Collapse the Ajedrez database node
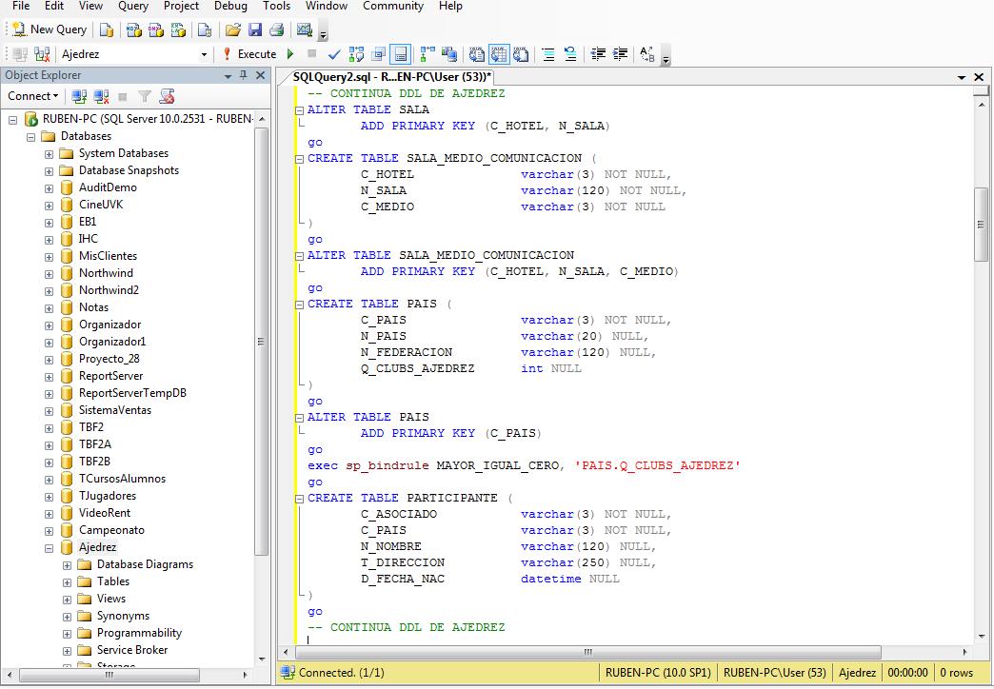994x689 pixels. click(x=48, y=547)
